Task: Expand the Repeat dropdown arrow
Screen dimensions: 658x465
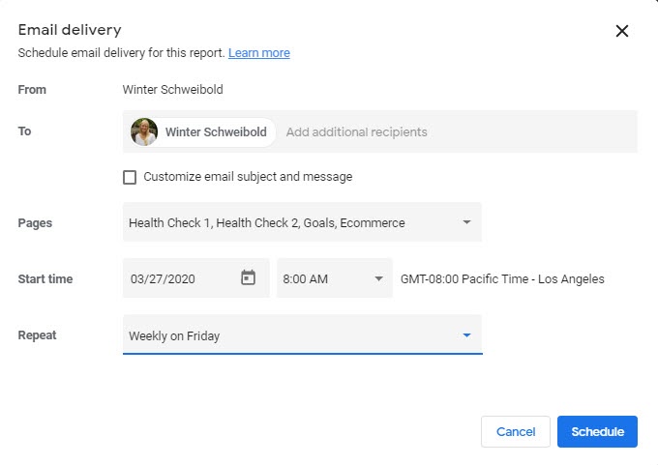Action: click(x=466, y=335)
